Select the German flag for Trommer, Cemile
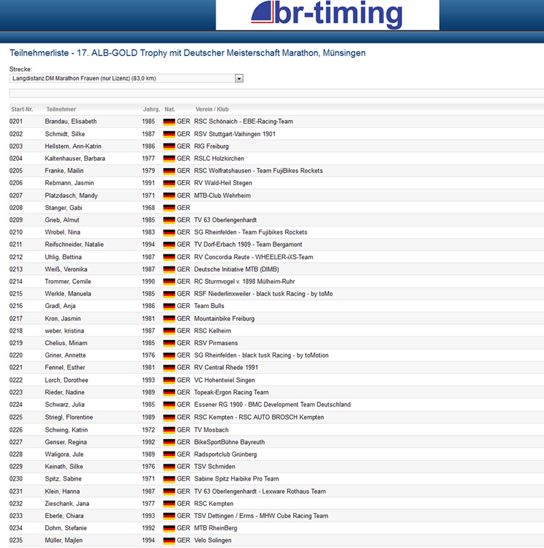 (169, 281)
